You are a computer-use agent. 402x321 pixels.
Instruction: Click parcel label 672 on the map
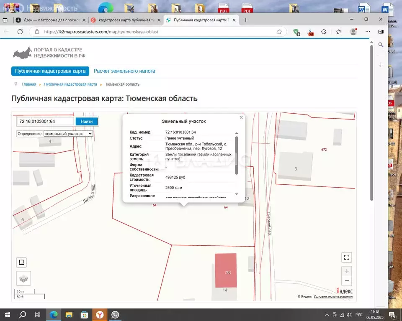pos(324,150)
